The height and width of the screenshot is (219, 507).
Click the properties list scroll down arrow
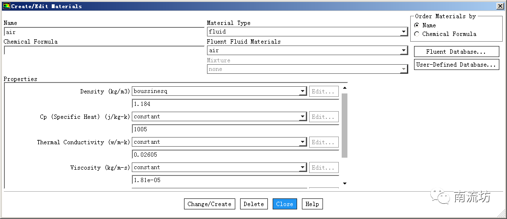(345, 184)
